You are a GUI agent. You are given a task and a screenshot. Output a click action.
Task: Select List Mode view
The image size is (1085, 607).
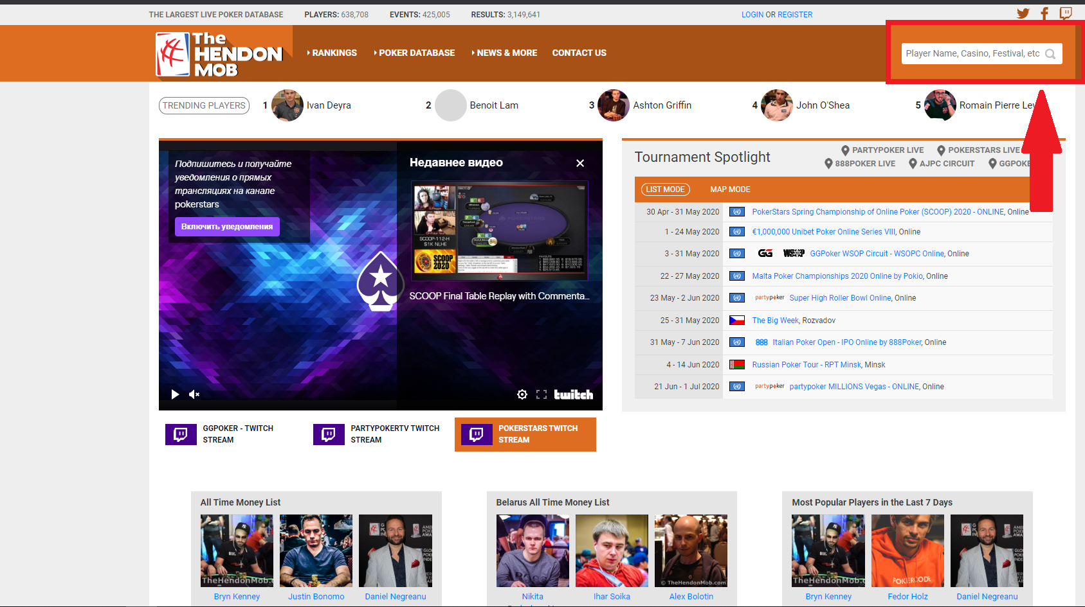665,189
